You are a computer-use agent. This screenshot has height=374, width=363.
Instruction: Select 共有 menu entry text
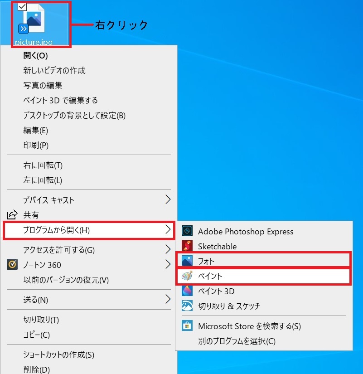pos(31,215)
